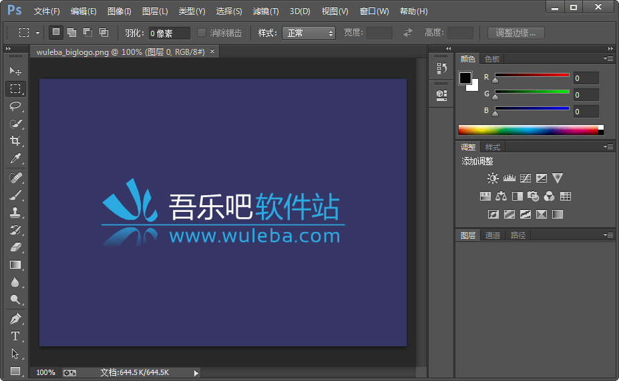
Task: Select the Lasso tool
Action: tap(15, 106)
